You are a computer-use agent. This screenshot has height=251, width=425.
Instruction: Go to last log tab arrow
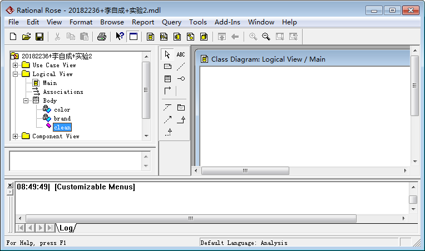tap(50, 228)
